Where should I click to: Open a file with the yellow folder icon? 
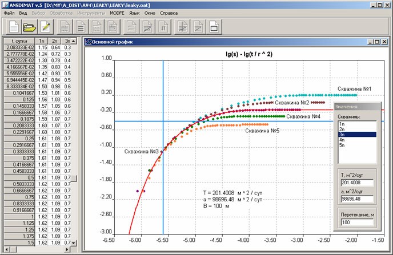(29, 26)
